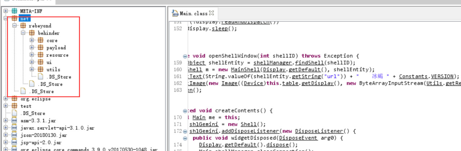
Task: Click the jsp-api-2.0.jar archive icon
Action: tap(14, 142)
